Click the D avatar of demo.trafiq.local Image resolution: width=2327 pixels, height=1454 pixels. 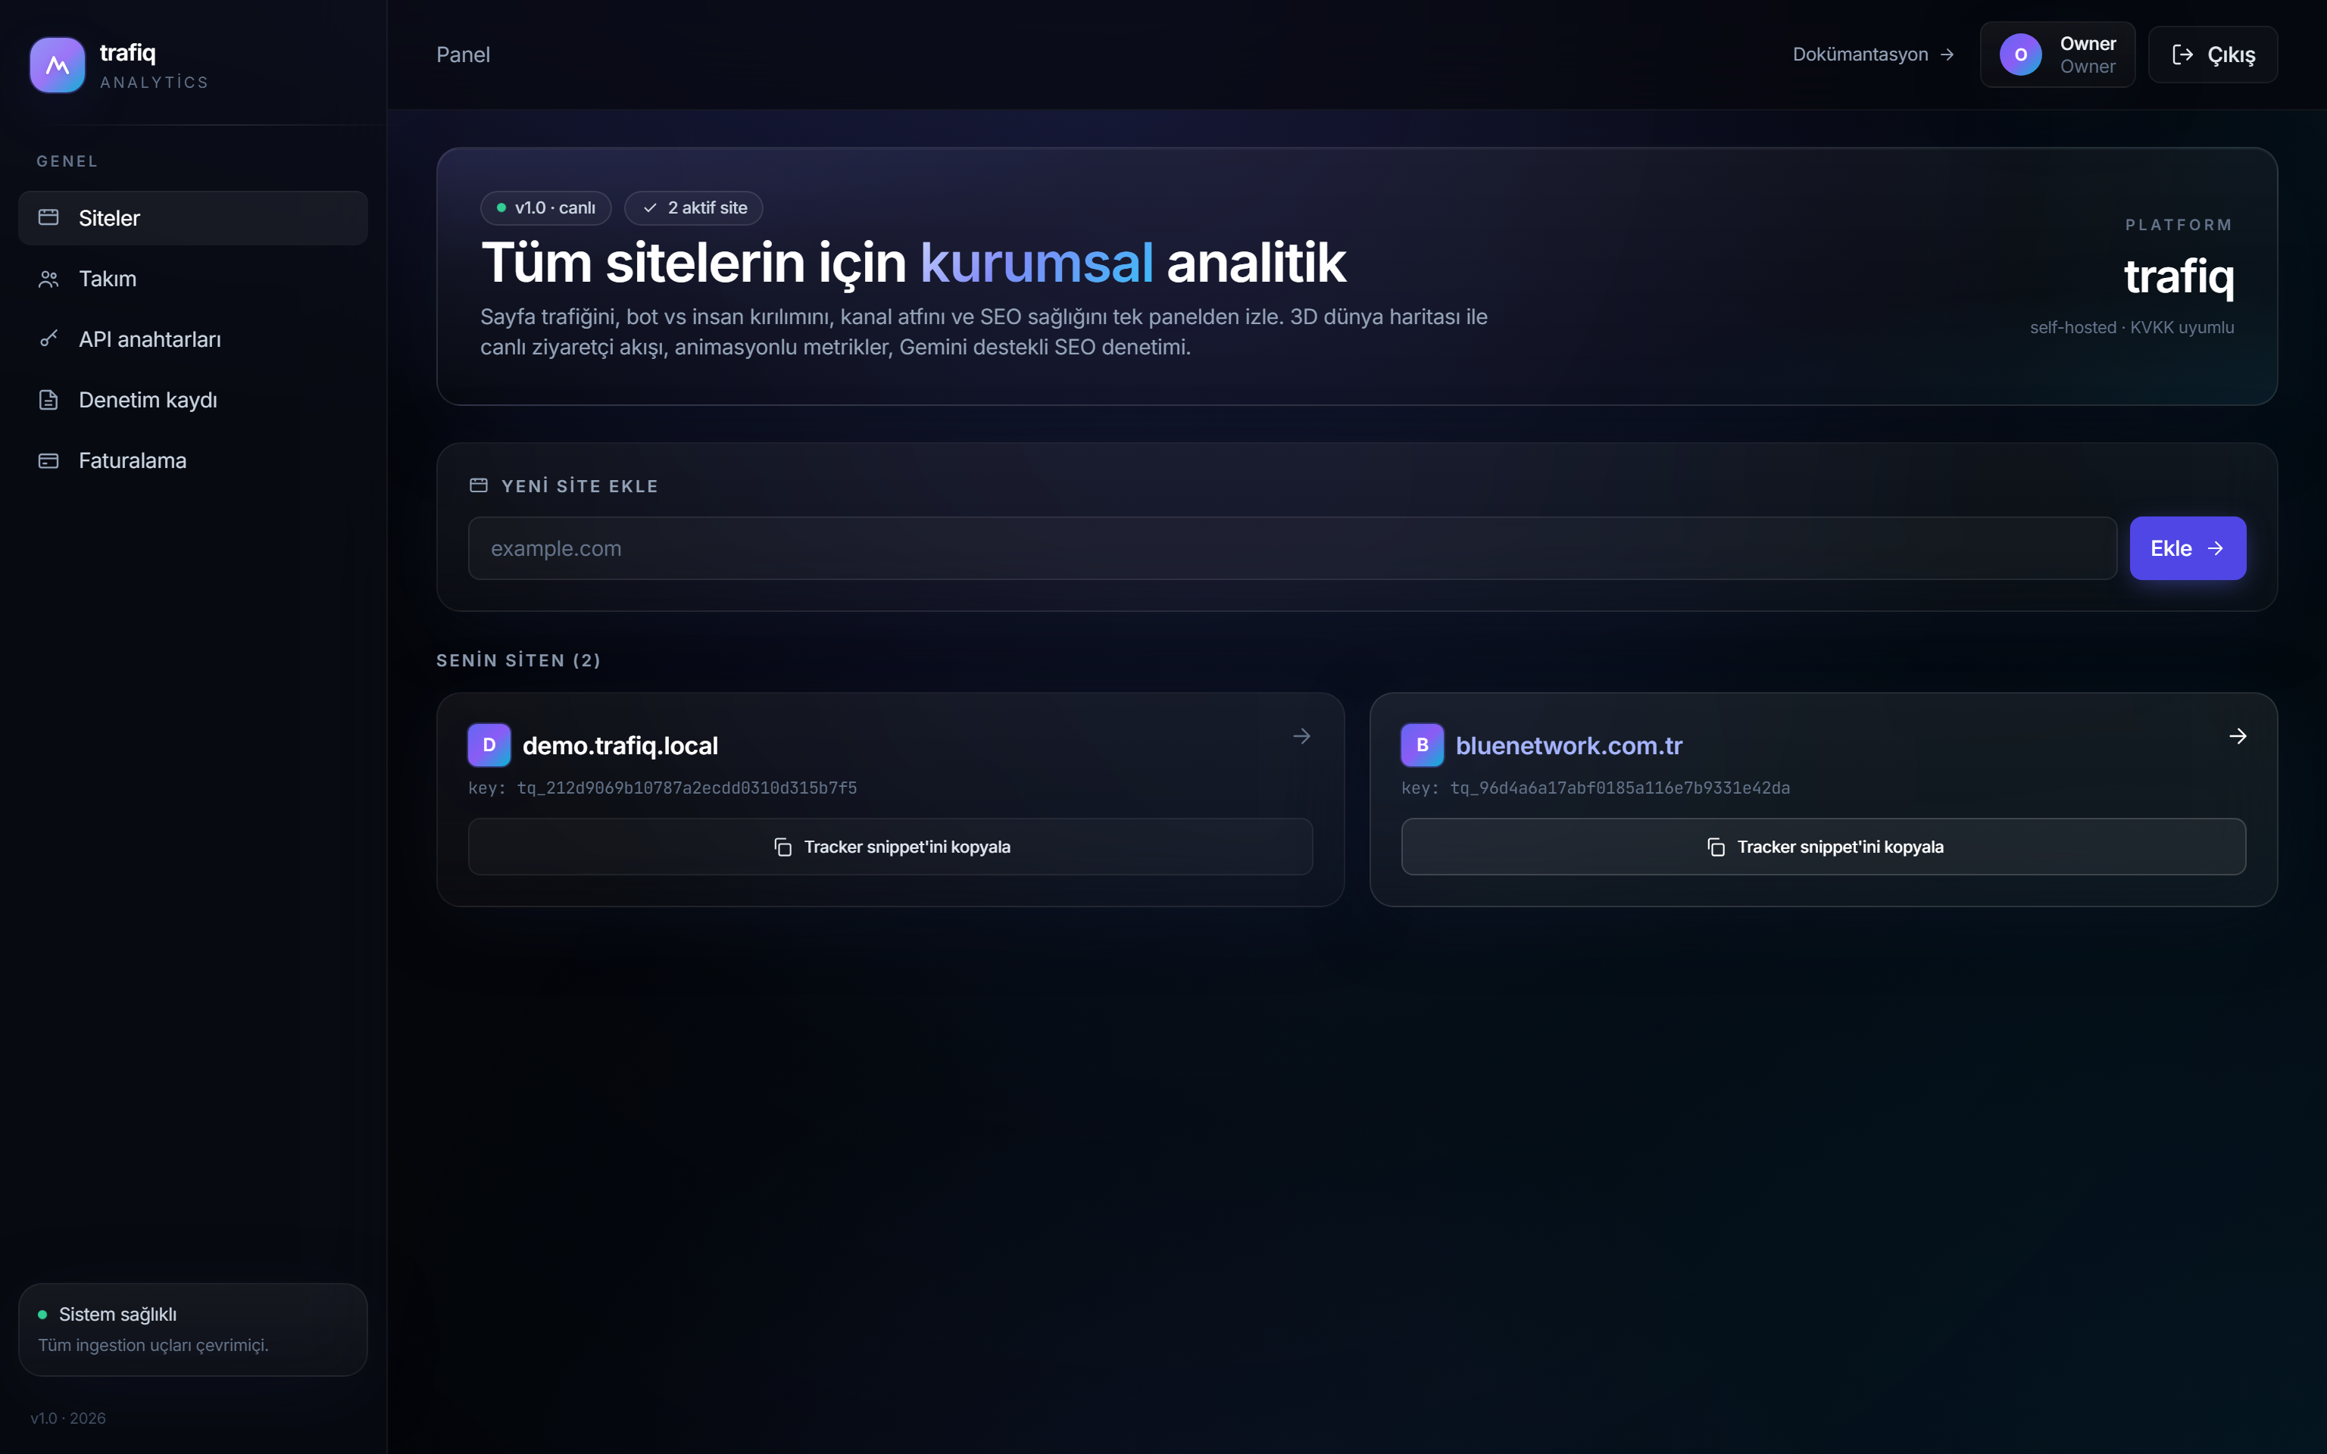pos(489,745)
